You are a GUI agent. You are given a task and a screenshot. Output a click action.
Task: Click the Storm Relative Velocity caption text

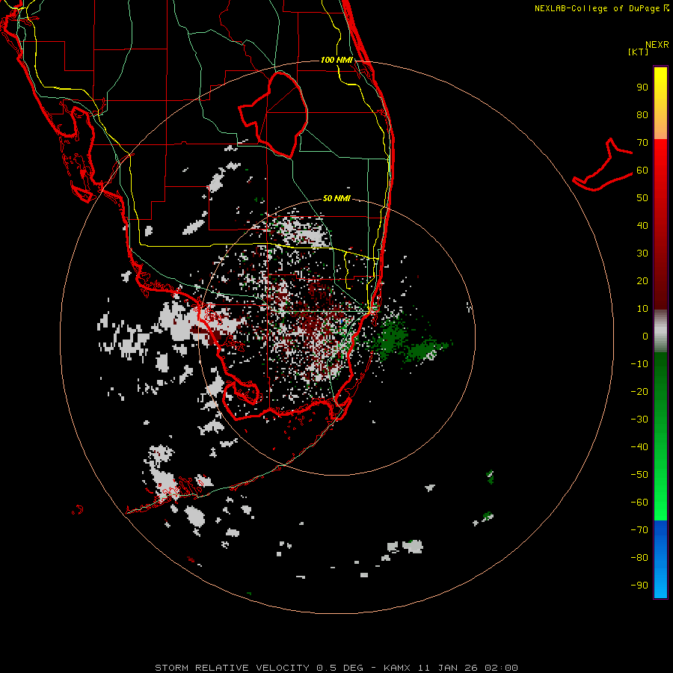[x=336, y=668]
